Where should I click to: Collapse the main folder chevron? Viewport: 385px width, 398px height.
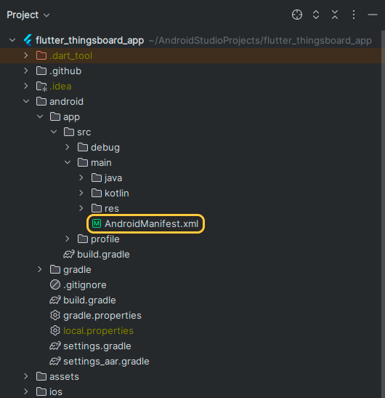(x=68, y=162)
